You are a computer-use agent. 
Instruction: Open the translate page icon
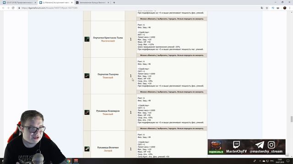[262, 8]
